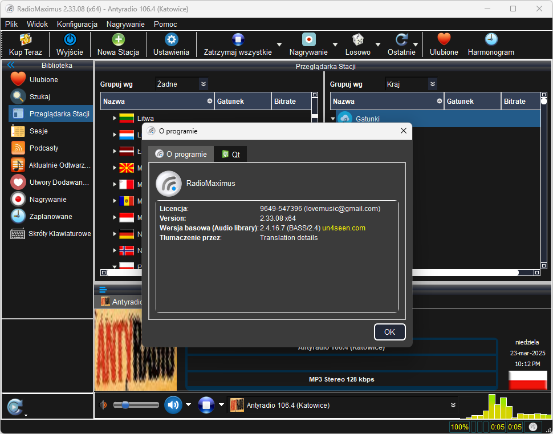
Task: Expand the Litwa tree row
Action: (x=115, y=118)
